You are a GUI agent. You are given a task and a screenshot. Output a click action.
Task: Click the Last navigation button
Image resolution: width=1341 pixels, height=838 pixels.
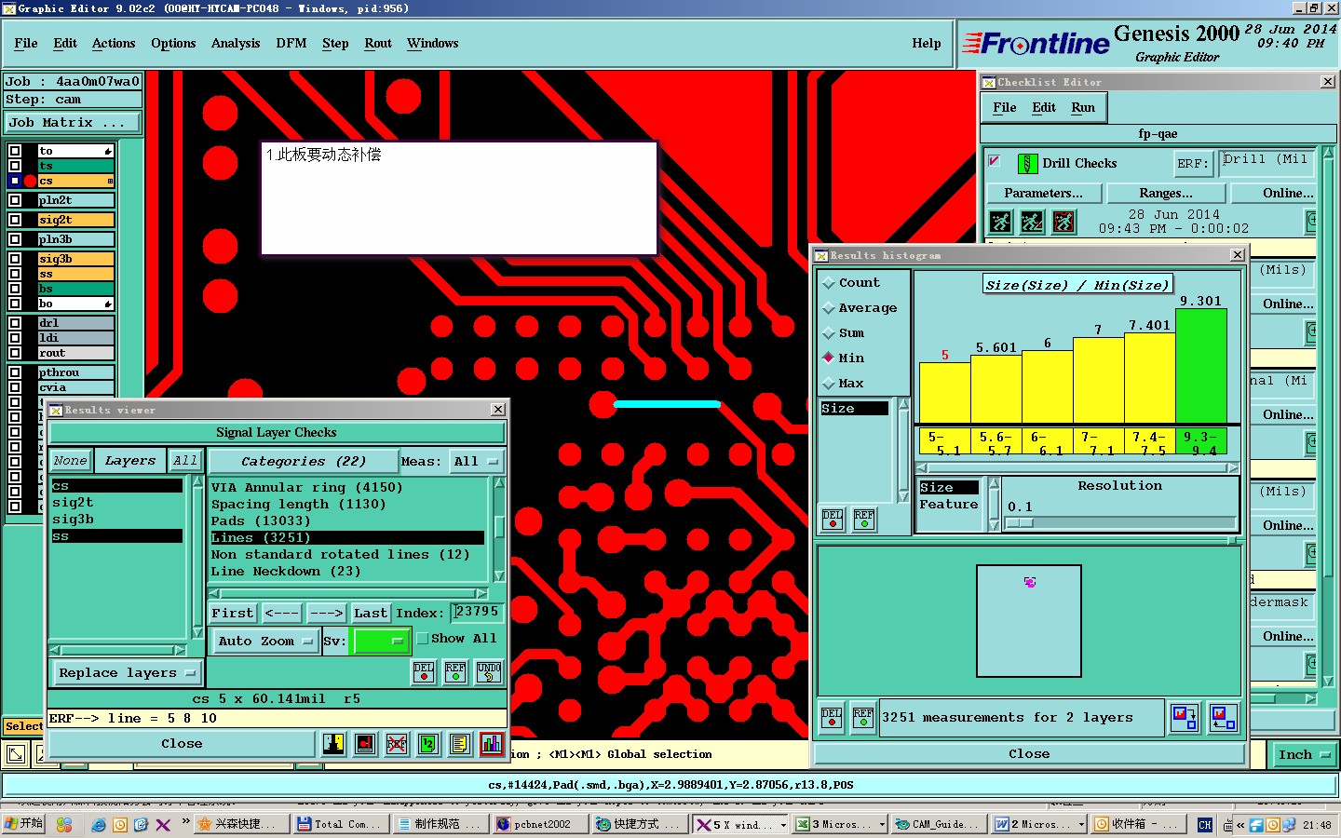pyautogui.click(x=371, y=613)
